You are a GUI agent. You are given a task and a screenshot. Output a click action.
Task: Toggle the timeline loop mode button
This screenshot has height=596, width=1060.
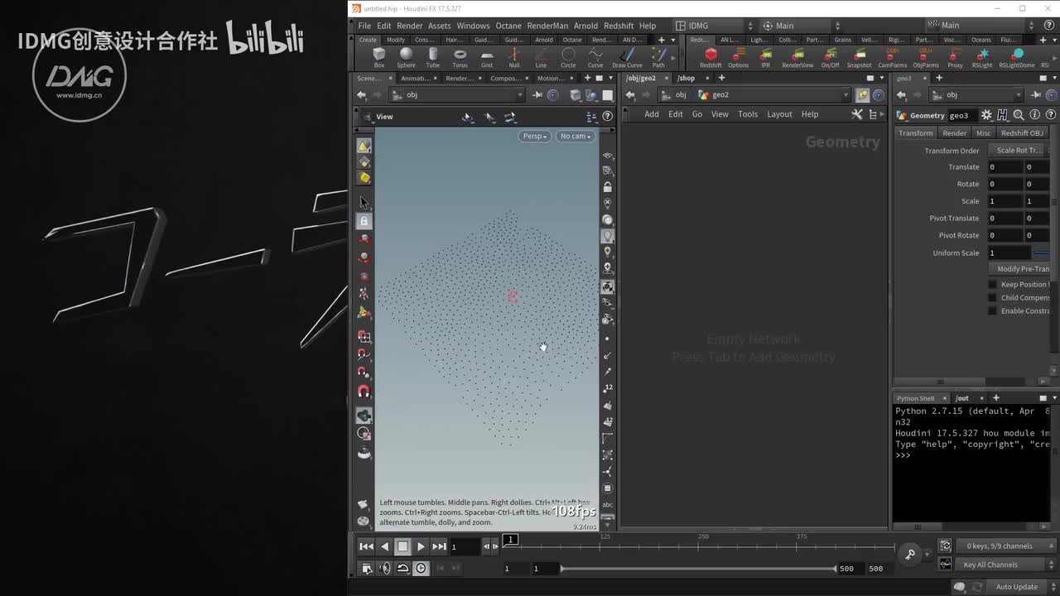click(402, 568)
